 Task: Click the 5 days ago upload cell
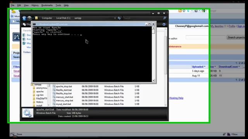tap(198, 71)
